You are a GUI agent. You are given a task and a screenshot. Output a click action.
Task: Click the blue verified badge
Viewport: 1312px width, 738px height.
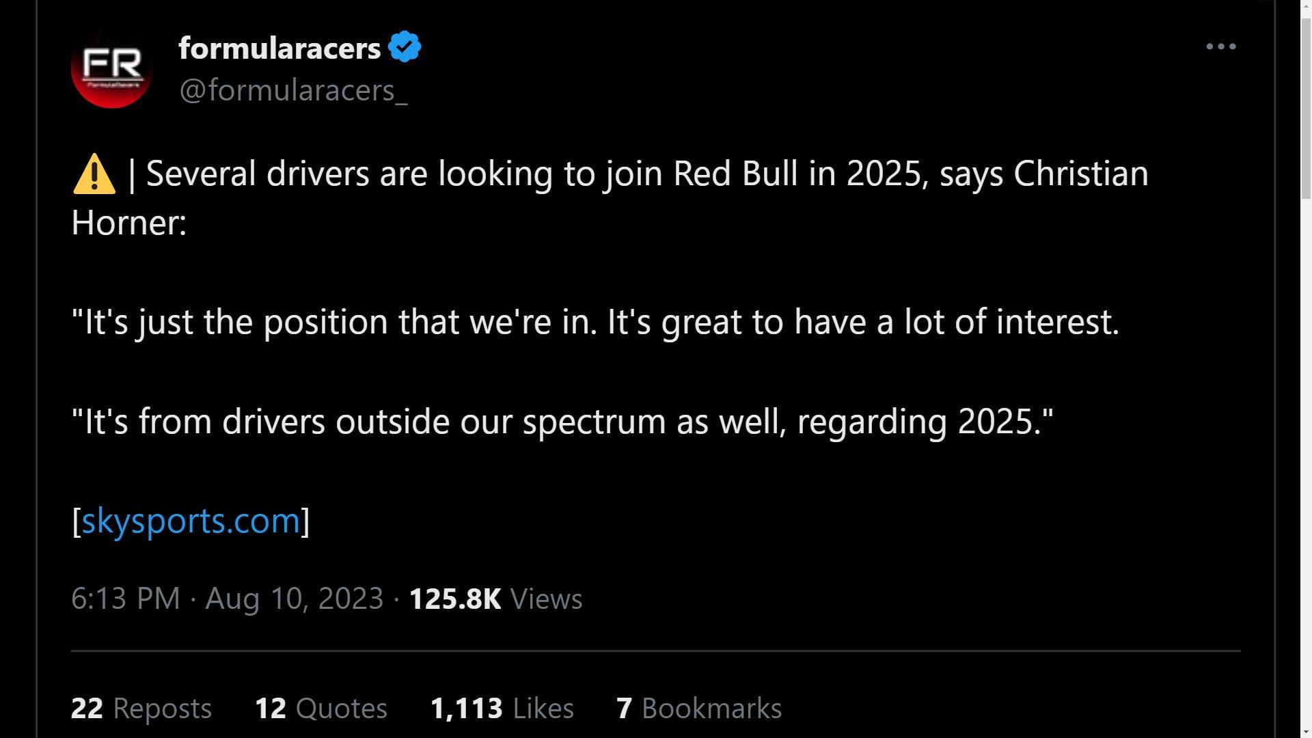click(405, 47)
